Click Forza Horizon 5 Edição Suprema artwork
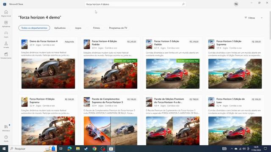Image resolution: width=271 pixels, height=152 pixels. [235, 73]
